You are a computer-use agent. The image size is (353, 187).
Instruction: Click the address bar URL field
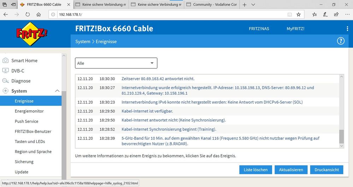tap(171, 14)
